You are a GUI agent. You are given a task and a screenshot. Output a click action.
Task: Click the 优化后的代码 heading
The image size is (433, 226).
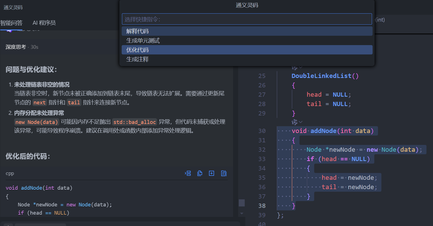(28, 156)
